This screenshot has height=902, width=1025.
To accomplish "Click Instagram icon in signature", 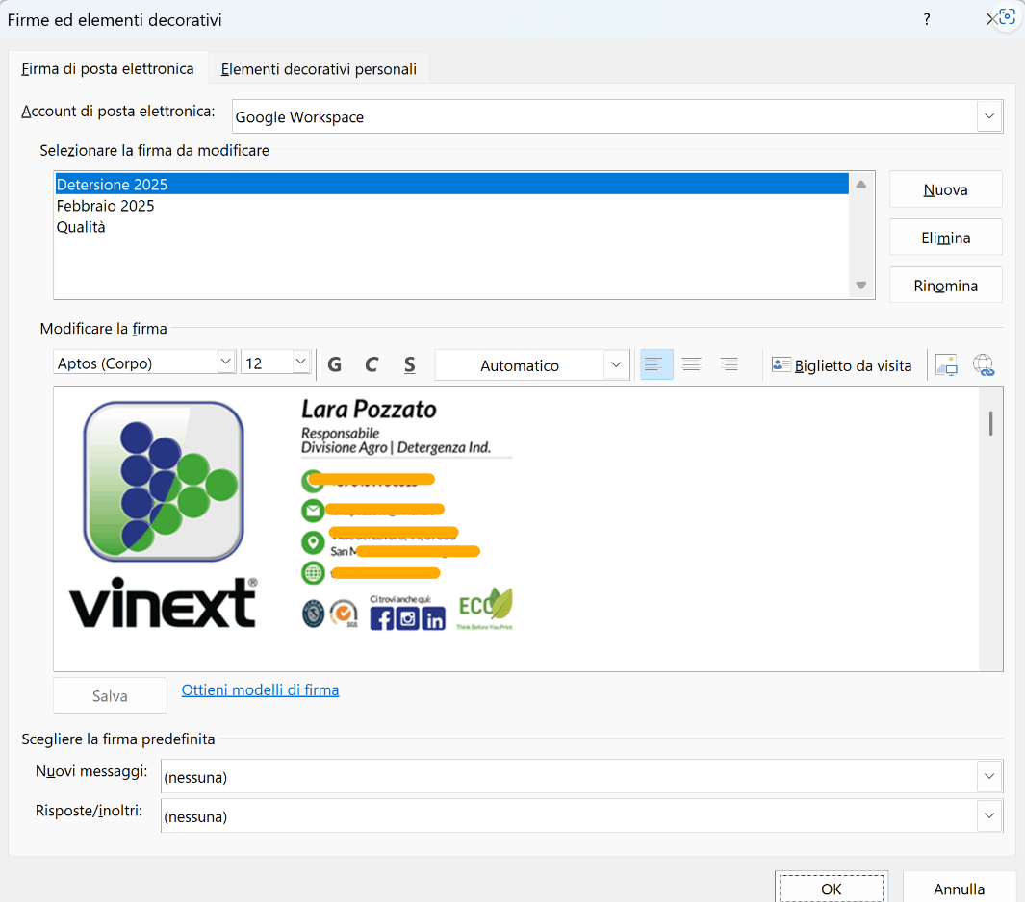I will coord(408,618).
